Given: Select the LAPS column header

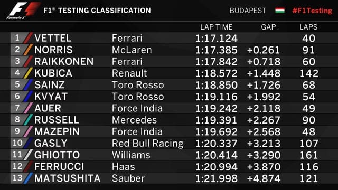Looking at the screenshot, I should [x=308, y=27].
